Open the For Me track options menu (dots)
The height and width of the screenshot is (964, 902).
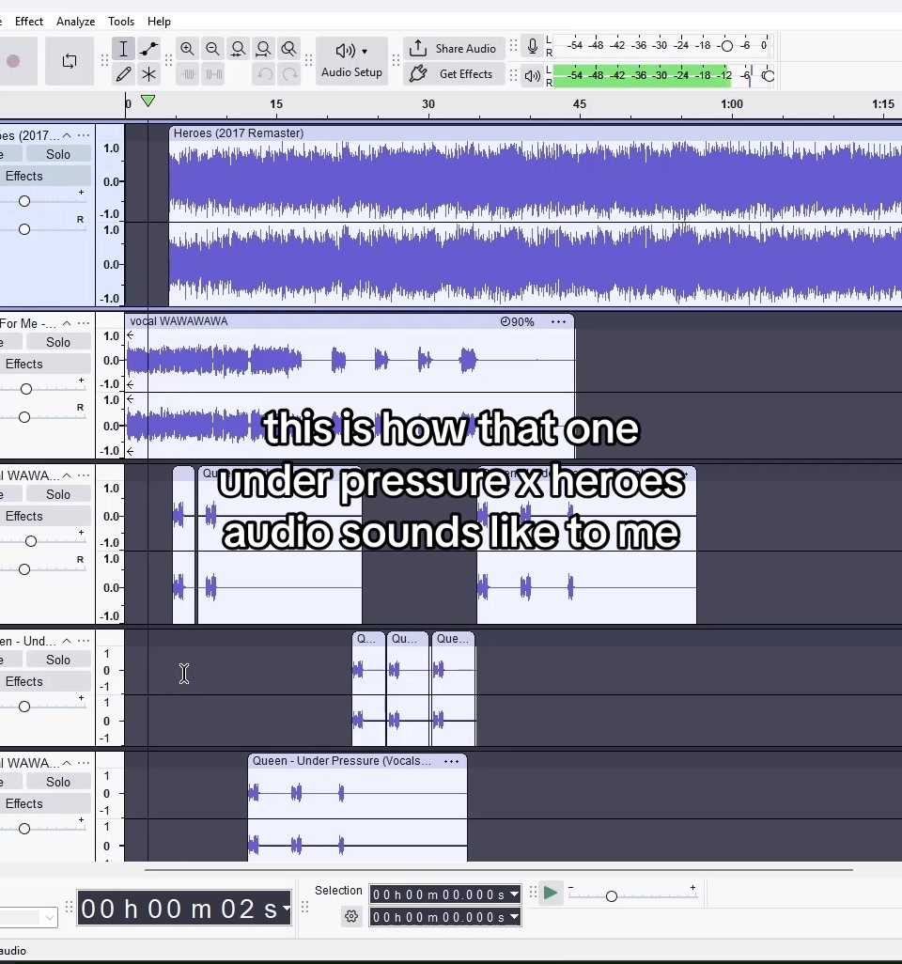[84, 323]
